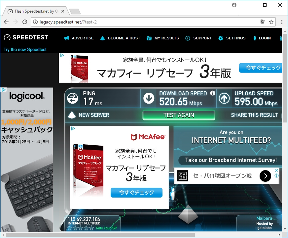Click the scroll right arrow

(x=279, y=235)
